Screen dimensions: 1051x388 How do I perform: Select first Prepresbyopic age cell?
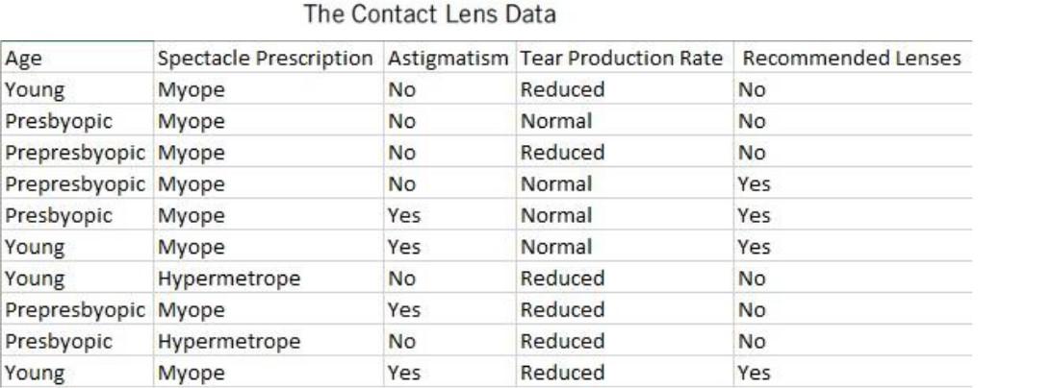tap(77, 152)
